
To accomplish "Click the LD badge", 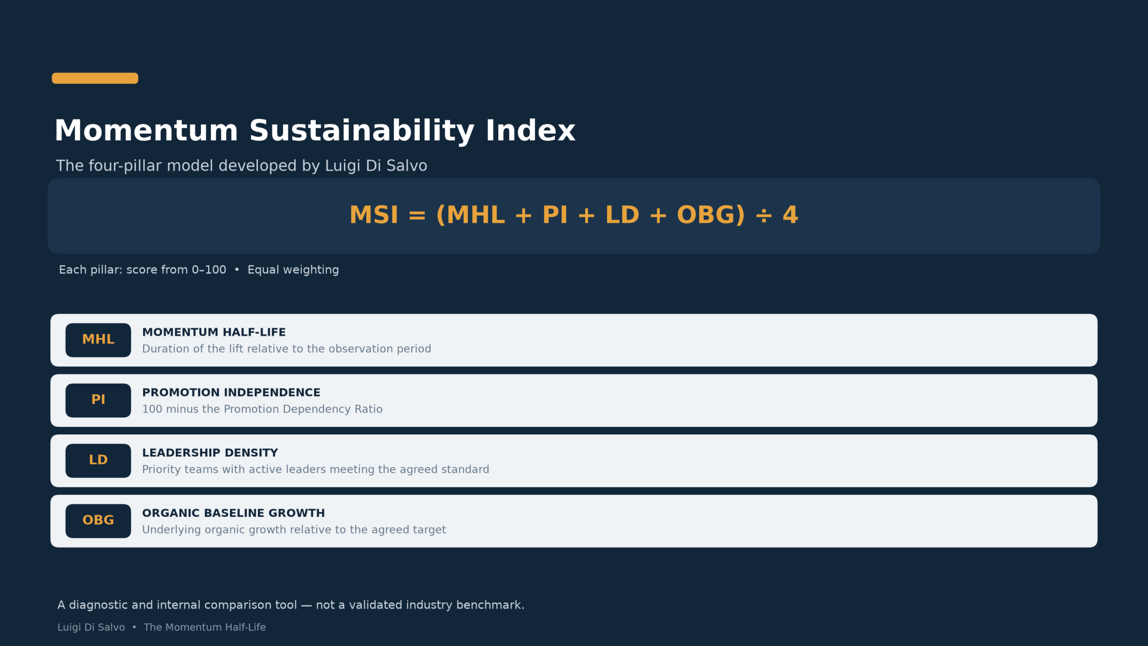I will point(98,461).
